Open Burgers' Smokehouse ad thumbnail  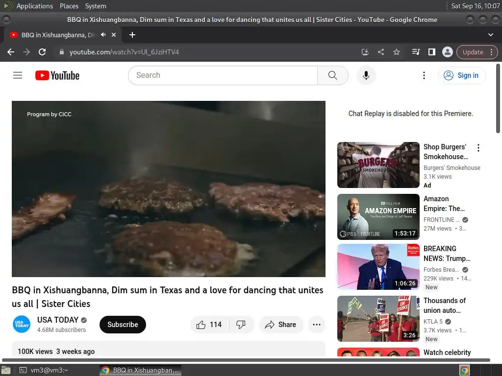[378, 165]
